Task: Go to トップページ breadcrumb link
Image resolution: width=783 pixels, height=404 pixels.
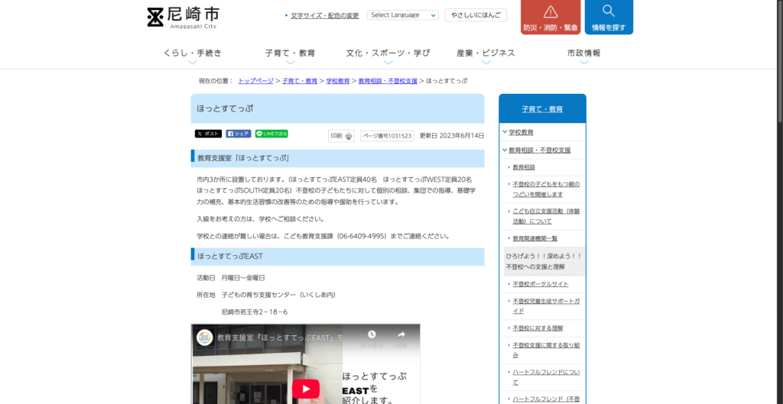Action: coord(255,81)
